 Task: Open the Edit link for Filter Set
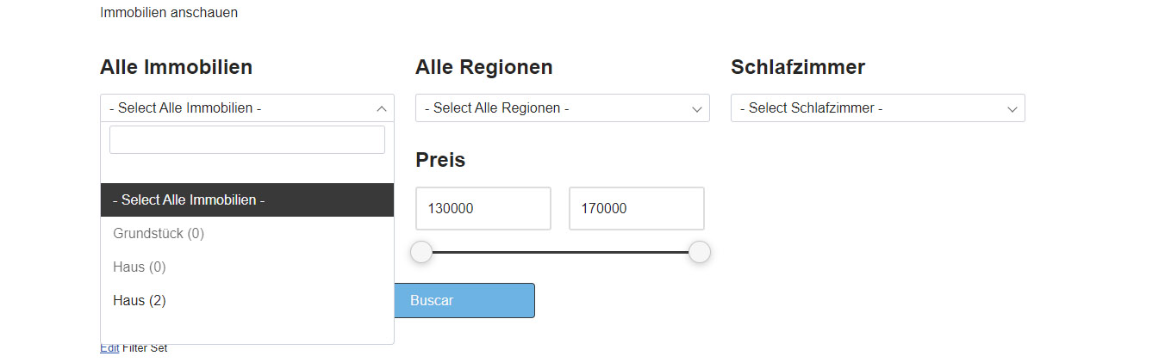click(109, 348)
